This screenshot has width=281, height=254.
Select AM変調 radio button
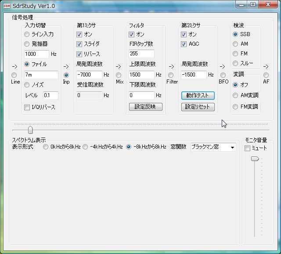(x=235, y=95)
